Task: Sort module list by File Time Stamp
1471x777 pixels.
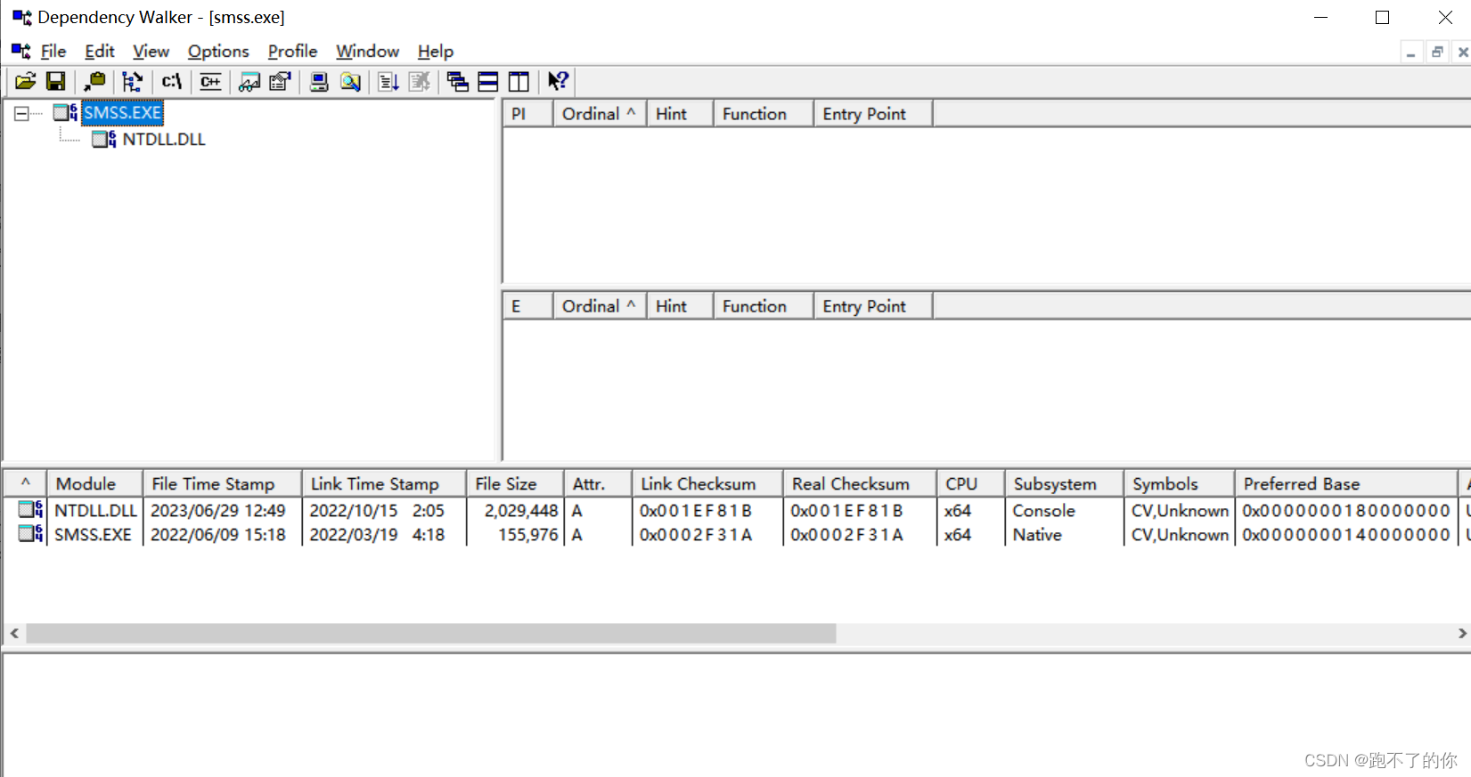Action: 221,483
